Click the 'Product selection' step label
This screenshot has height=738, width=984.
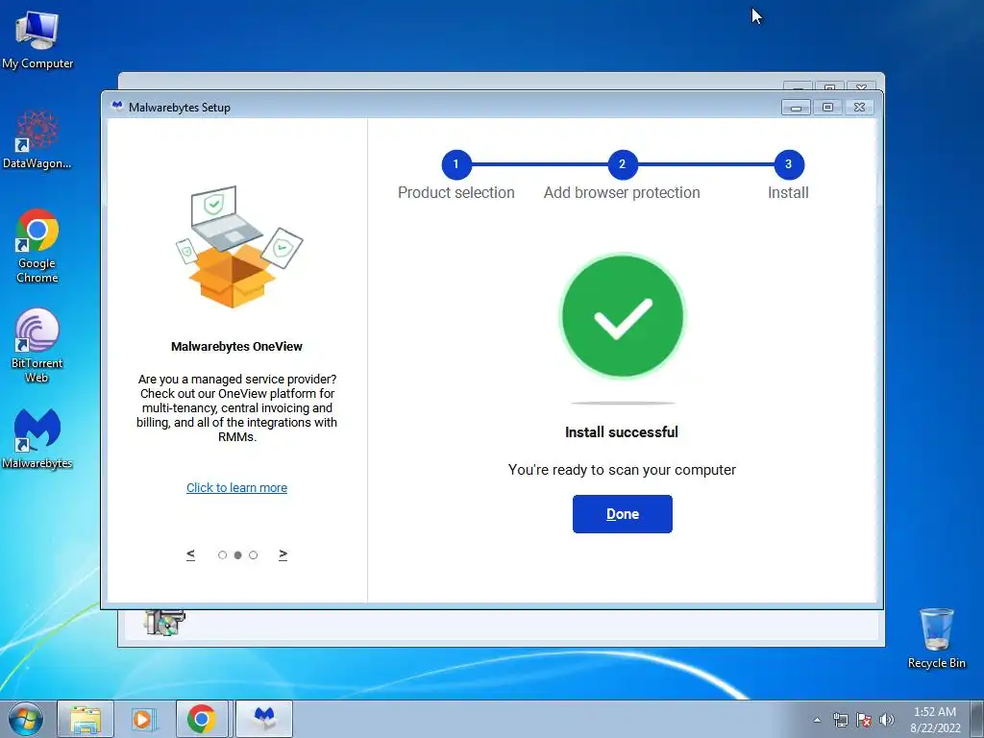pos(456,192)
